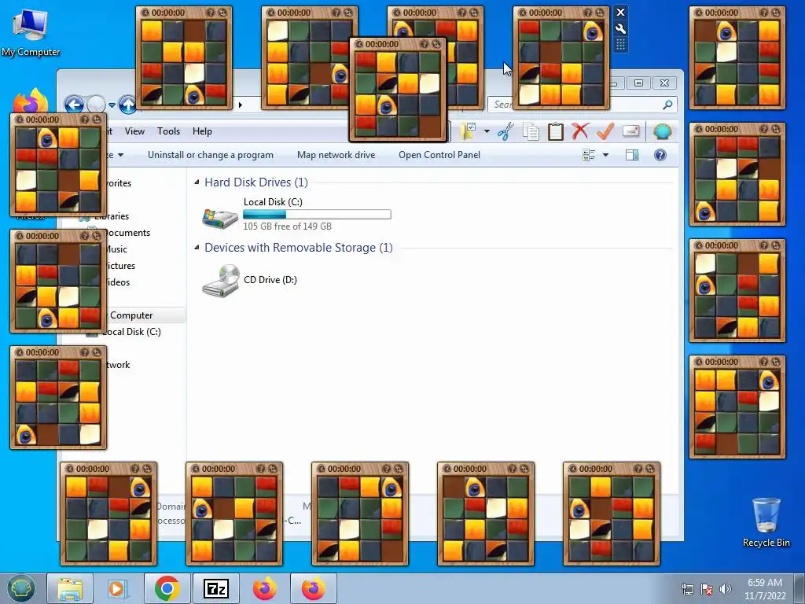The width and height of the screenshot is (805, 604).
Task: Click the gadget drag-handle dots below the wrench
Action: (620, 45)
